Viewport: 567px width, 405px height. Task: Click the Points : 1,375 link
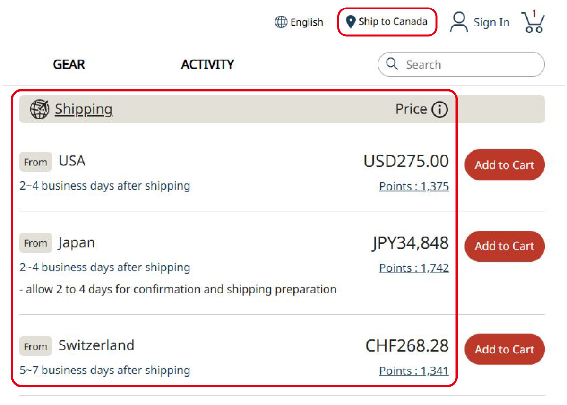414,187
